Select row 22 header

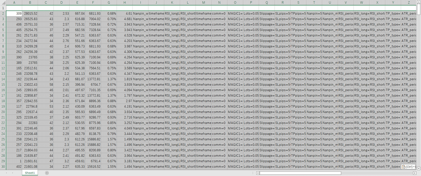click(x=3, y=123)
